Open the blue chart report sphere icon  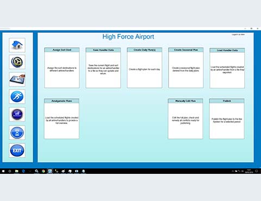pyautogui.click(x=17, y=114)
